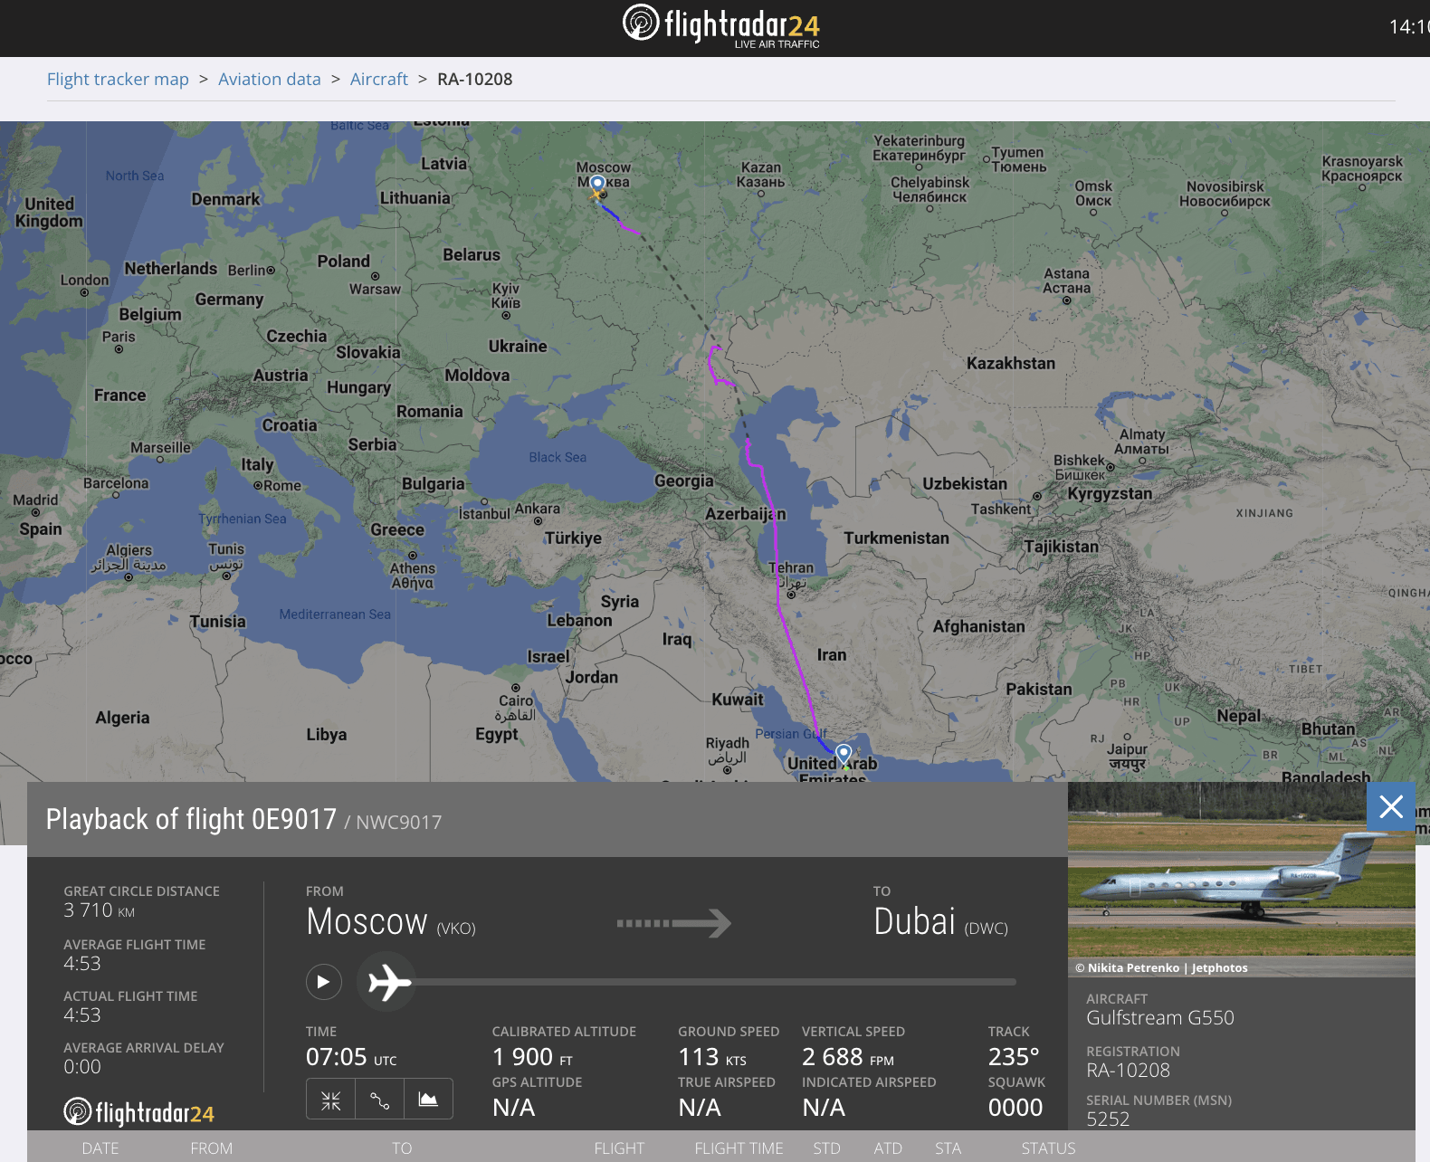Click the playback progress bar track
Screen dimensions: 1430x1162
tap(715, 982)
